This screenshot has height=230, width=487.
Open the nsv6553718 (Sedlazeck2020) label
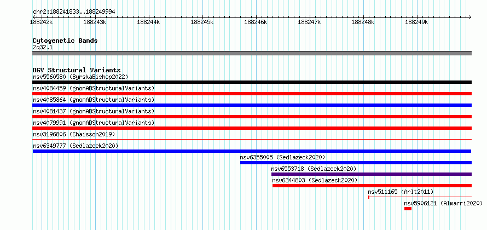[314, 169]
